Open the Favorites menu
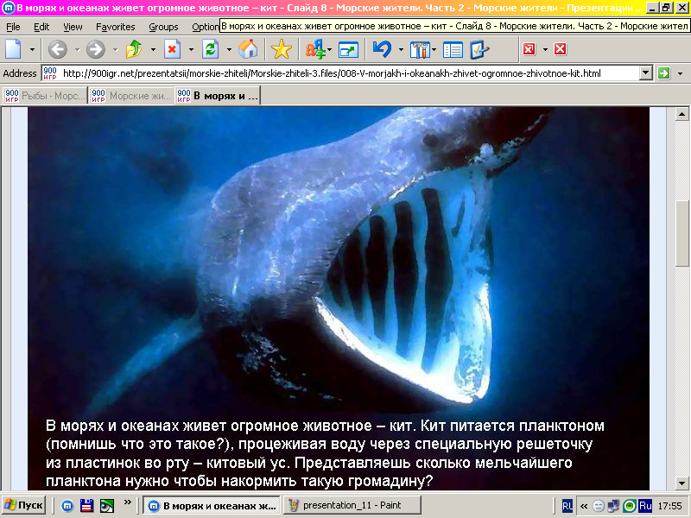This screenshot has height=518, width=691. tap(115, 27)
